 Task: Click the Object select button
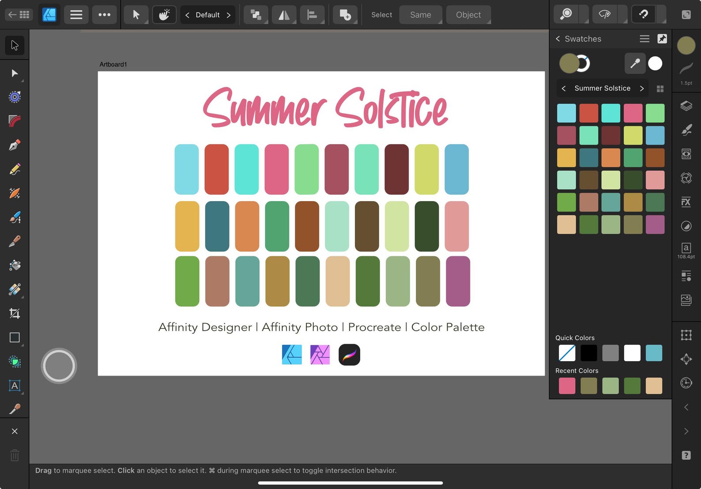point(468,15)
